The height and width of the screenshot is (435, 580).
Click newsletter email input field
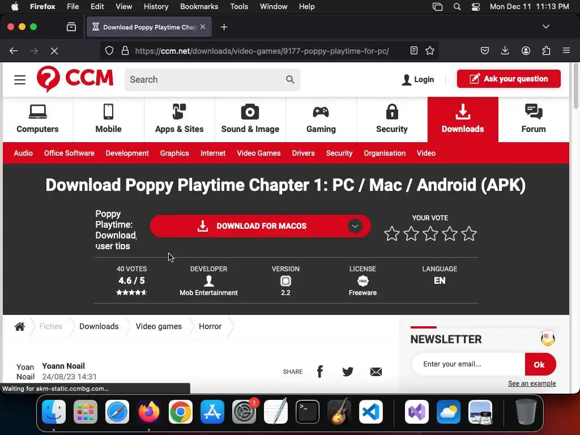[468, 364]
